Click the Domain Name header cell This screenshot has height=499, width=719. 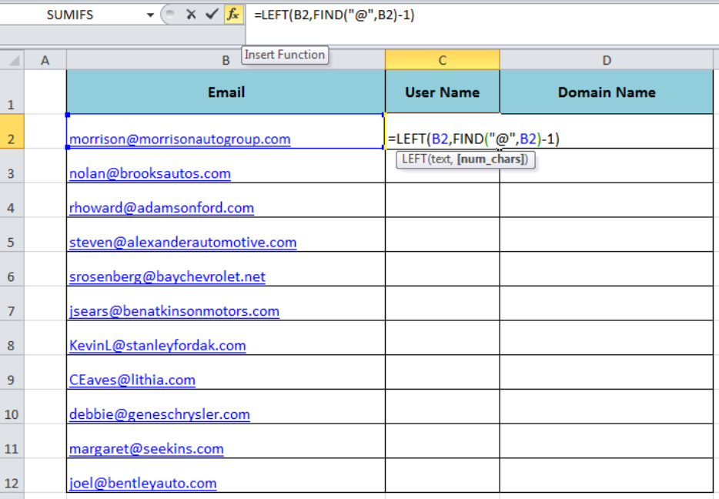click(607, 92)
